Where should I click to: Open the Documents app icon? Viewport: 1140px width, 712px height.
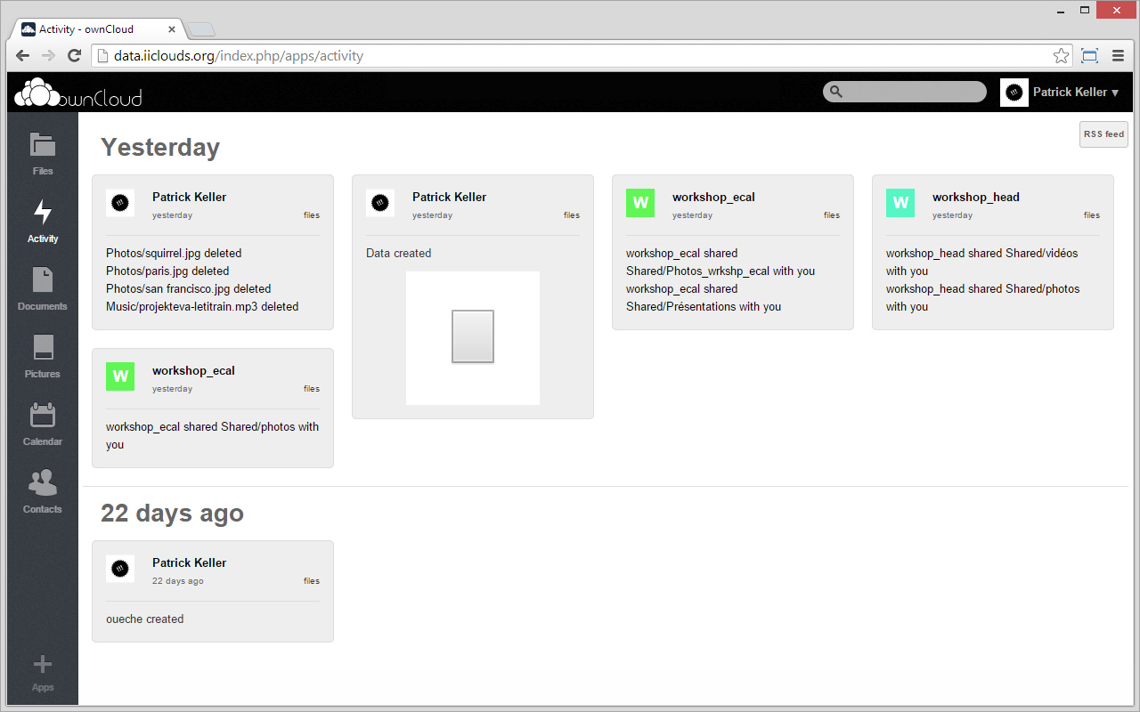[43, 279]
